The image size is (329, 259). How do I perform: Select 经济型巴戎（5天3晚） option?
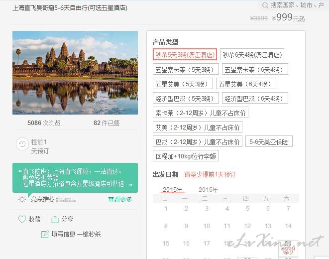[186, 98]
